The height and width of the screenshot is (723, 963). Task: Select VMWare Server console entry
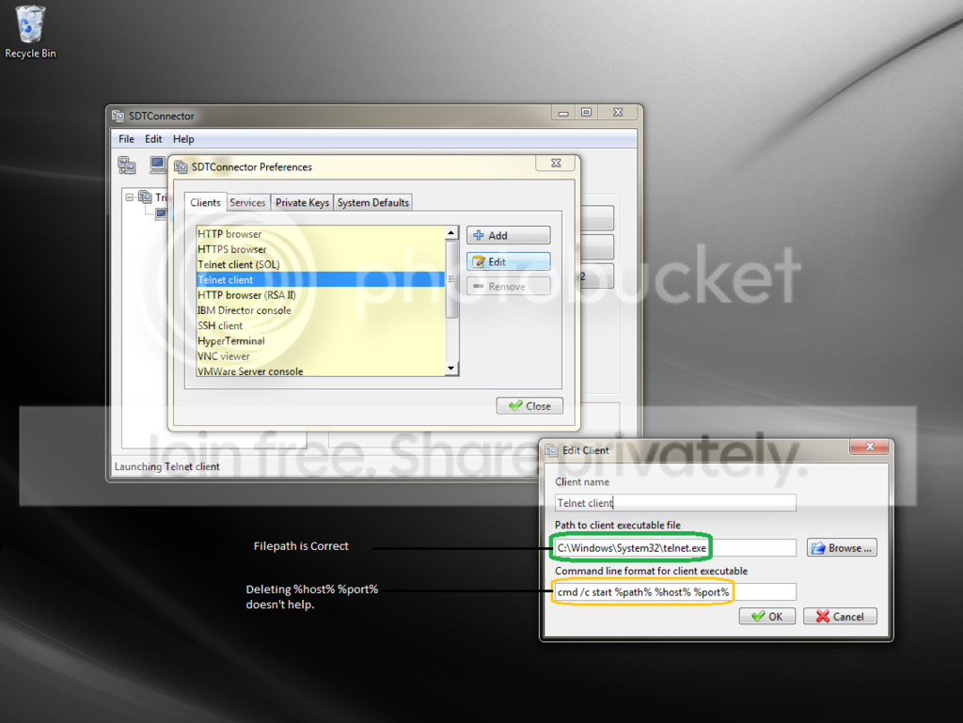(x=320, y=370)
